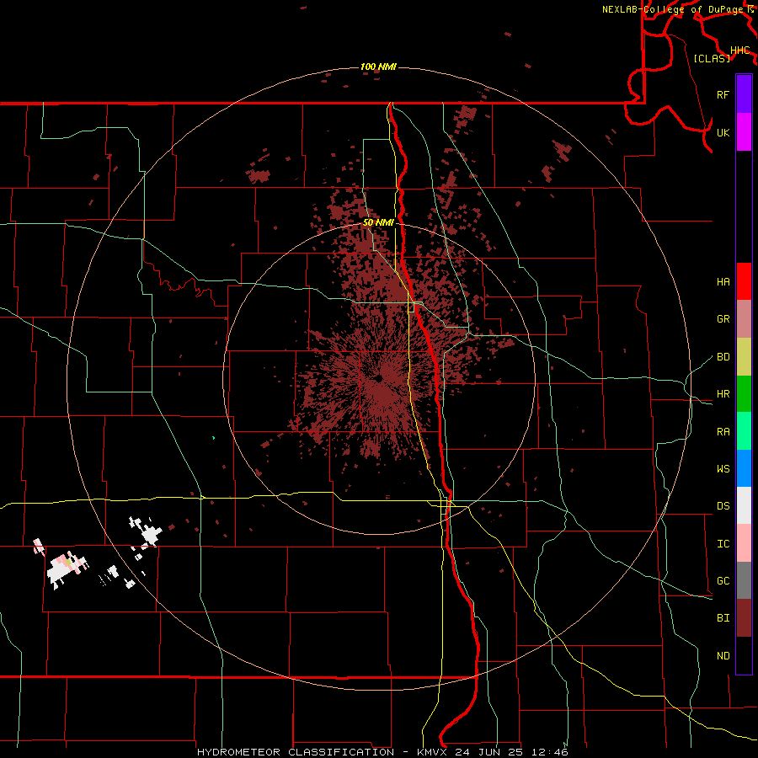The height and width of the screenshot is (758, 758).
Task: Click the HA legend label
Action: (x=723, y=282)
